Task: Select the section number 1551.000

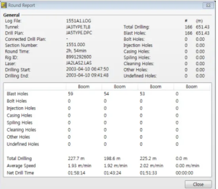Action: 75,45
